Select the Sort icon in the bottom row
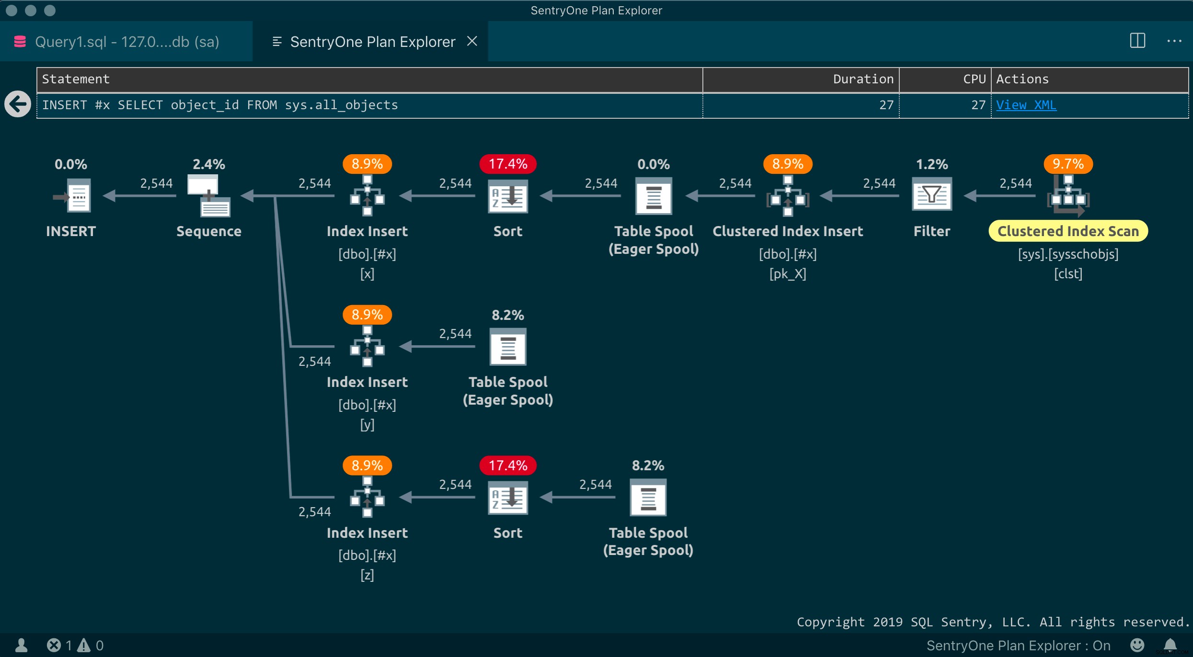Image resolution: width=1193 pixels, height=657 pixels. click(508, 498)
